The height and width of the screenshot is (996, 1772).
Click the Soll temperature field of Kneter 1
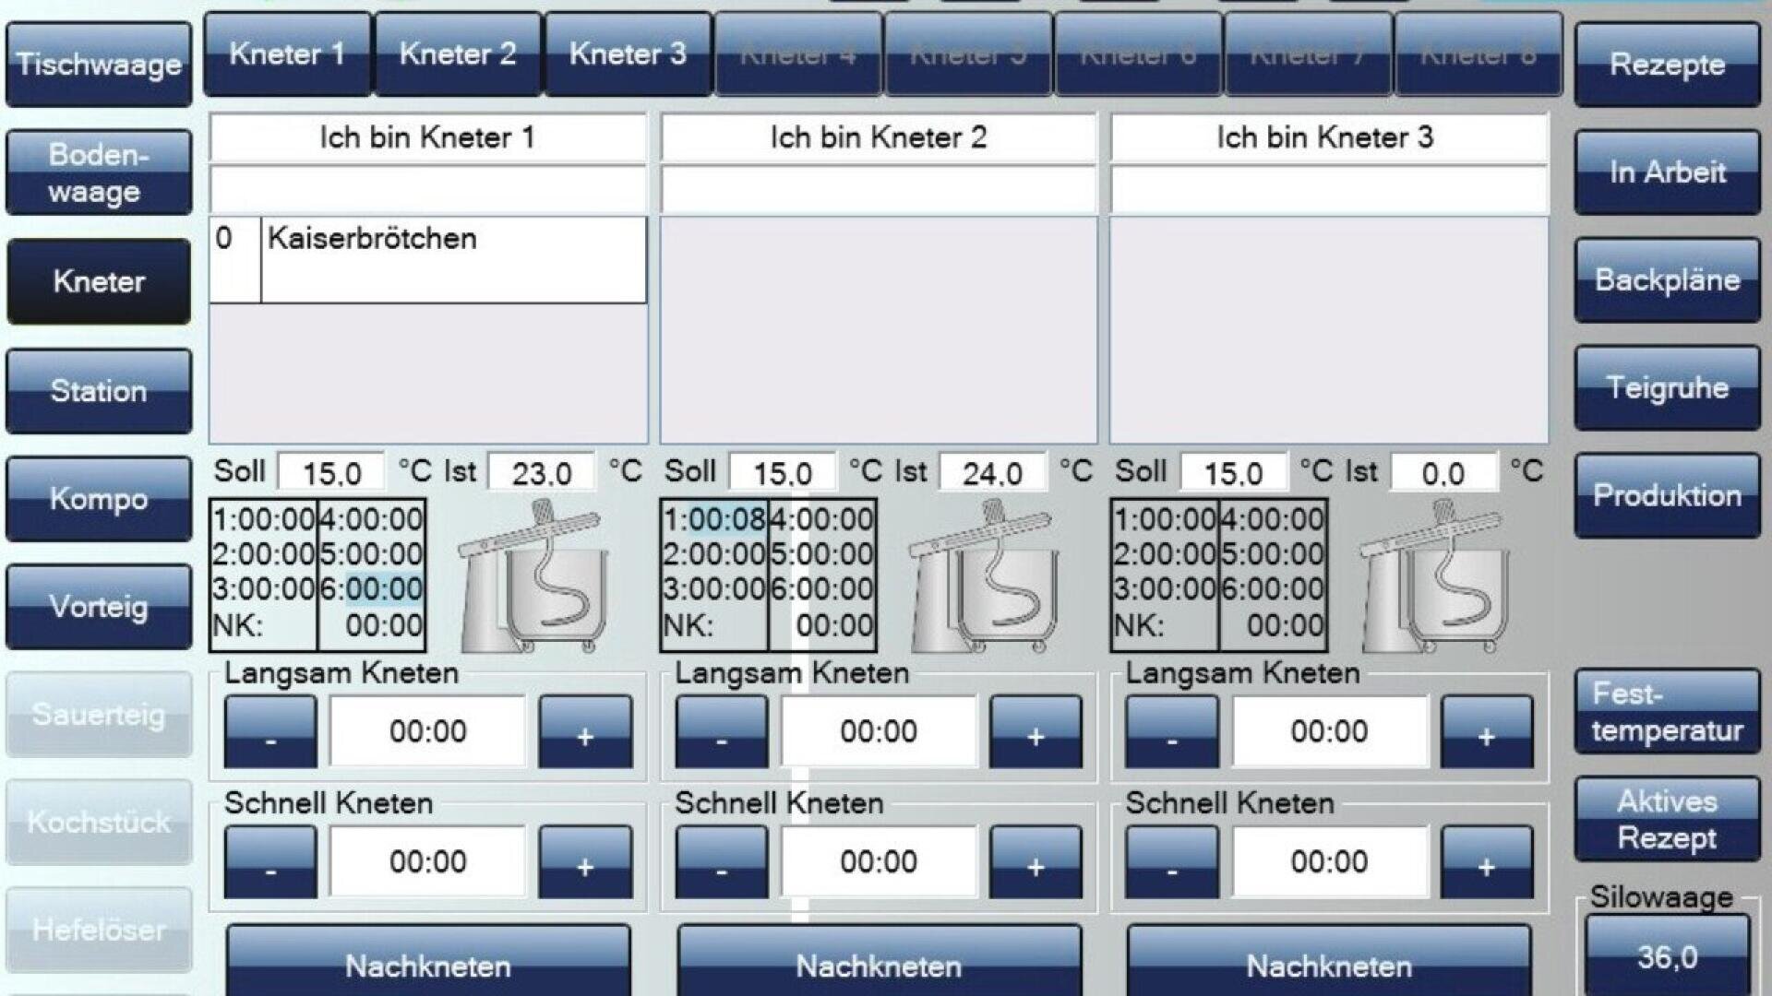click(x=332, y=471)
